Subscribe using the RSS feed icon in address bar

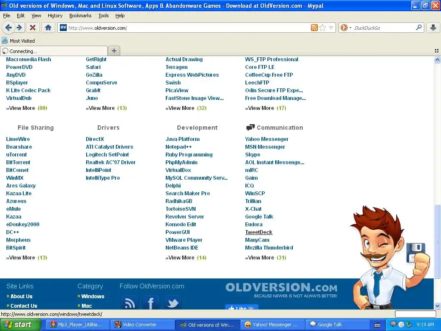314,28
